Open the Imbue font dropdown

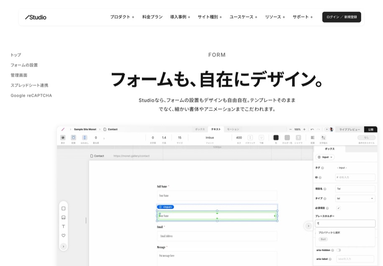[210, 138]
